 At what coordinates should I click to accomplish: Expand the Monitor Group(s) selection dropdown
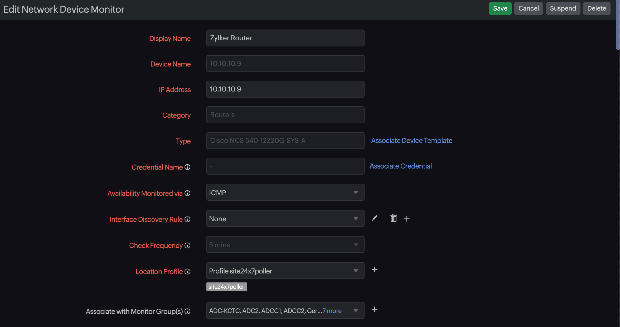[x=356, y=311]
